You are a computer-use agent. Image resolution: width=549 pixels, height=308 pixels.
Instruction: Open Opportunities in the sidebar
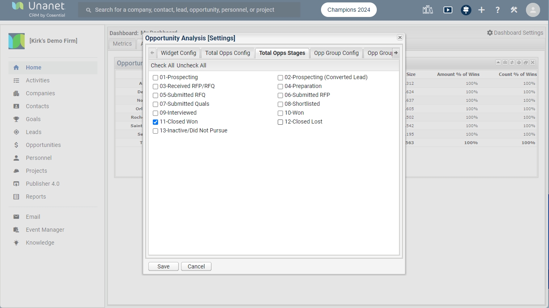pyautogui.click(x=43, y=145)
